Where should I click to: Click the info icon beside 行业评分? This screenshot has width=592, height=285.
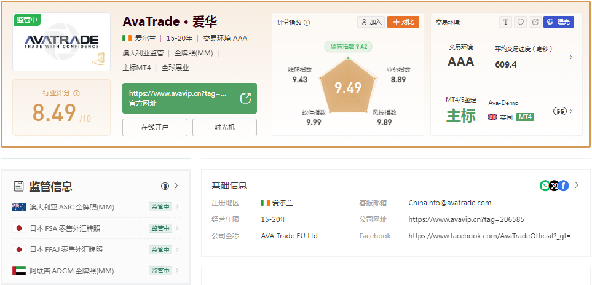pyautogui.click(x=77, y=93)
